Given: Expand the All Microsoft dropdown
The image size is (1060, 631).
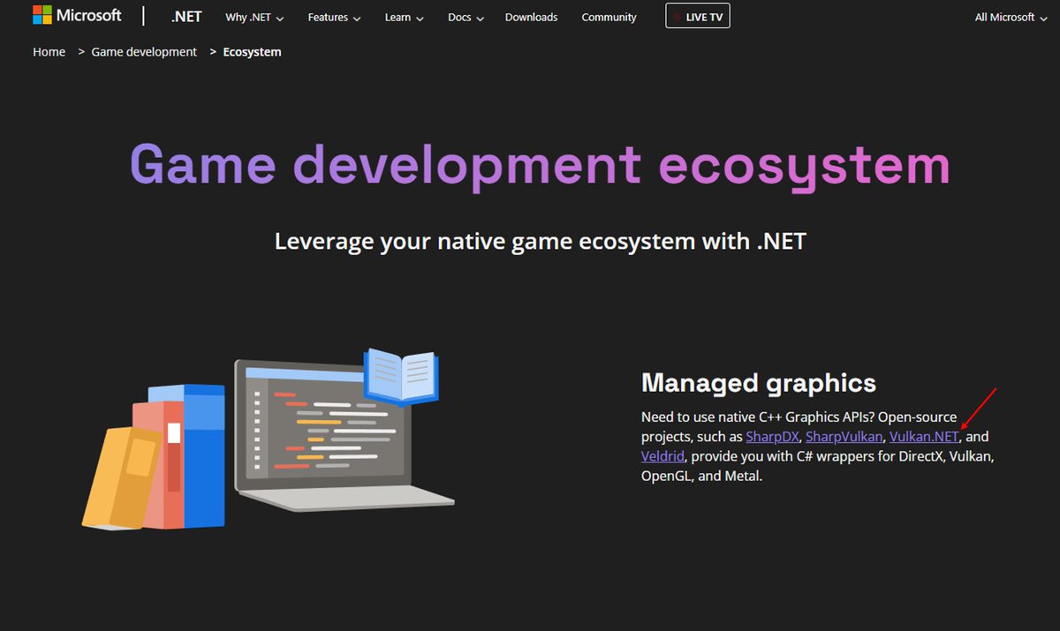Looking at the screenshot, I should pos(1011,17).
